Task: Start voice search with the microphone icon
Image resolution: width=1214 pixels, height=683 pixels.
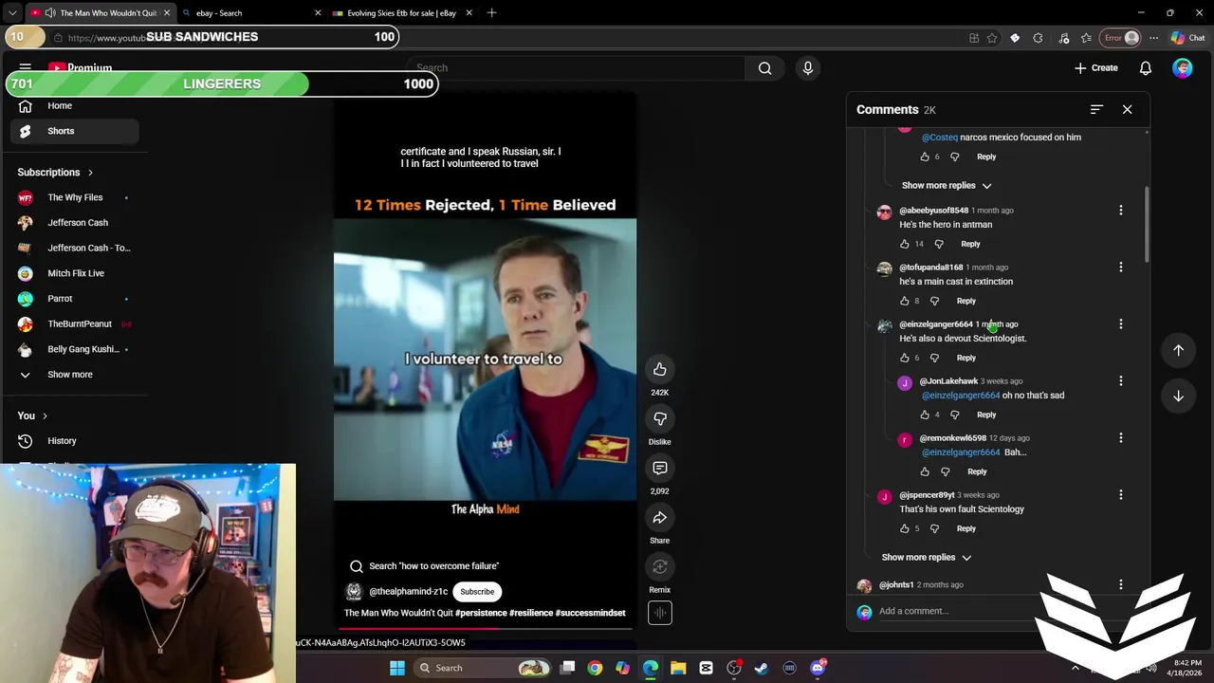Action: point(808,68)
